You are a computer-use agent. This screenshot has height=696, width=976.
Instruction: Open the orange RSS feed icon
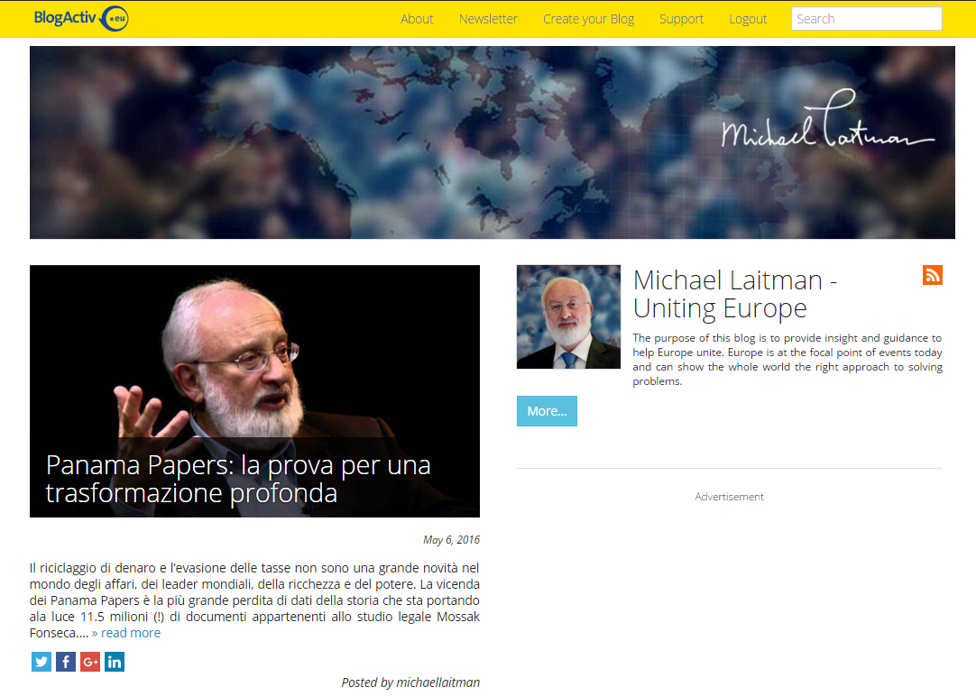click(933, 275)
